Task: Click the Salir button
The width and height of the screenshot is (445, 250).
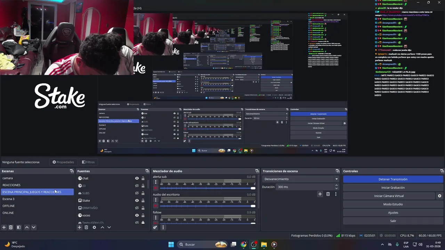Action: click(393, 221)
